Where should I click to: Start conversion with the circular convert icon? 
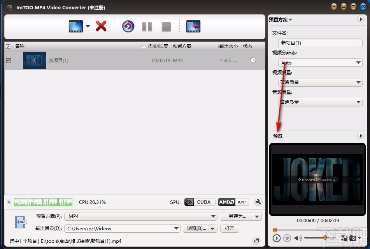click(x=128, y=26)
